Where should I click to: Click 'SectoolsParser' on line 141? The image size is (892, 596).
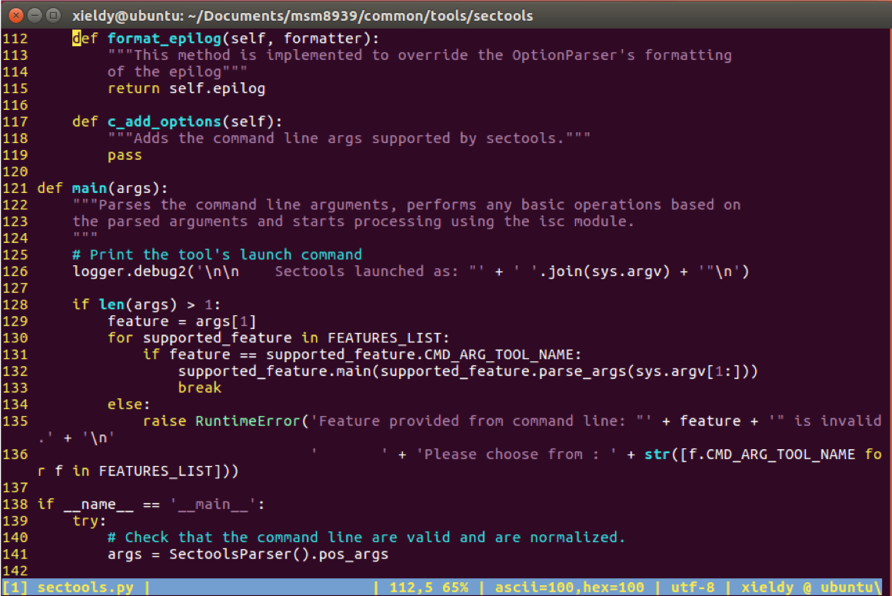pos(231,554)
